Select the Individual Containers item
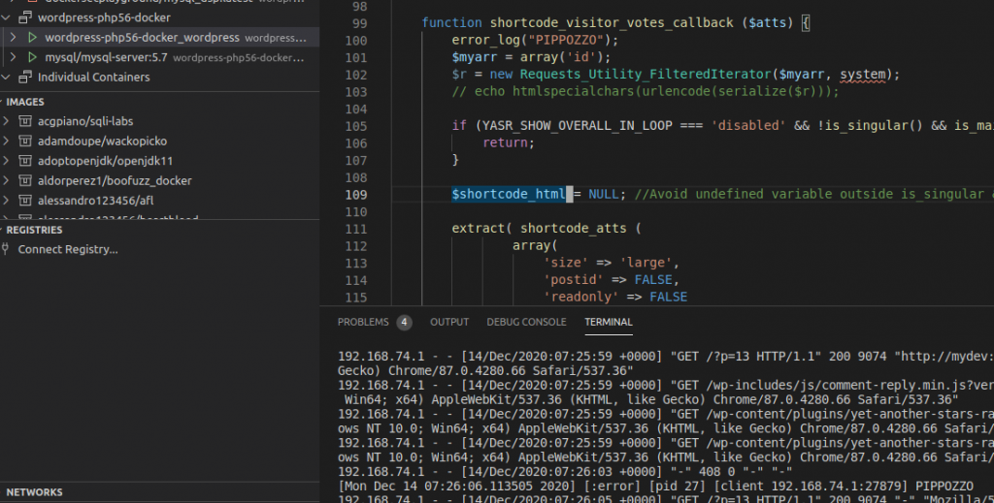This screenshot has width=994, height=503. click(160, 78)
